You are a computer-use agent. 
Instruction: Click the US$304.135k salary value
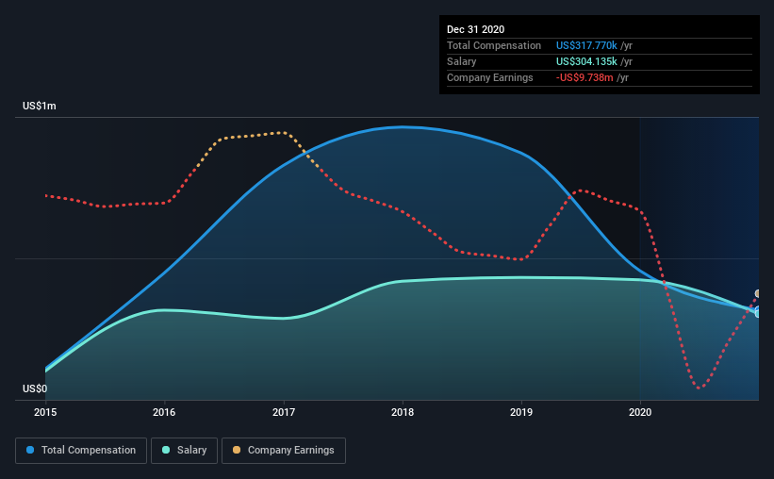click(x=586, y=61)
